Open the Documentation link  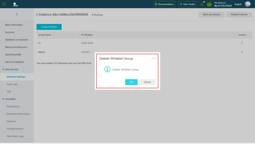(164, 4)
